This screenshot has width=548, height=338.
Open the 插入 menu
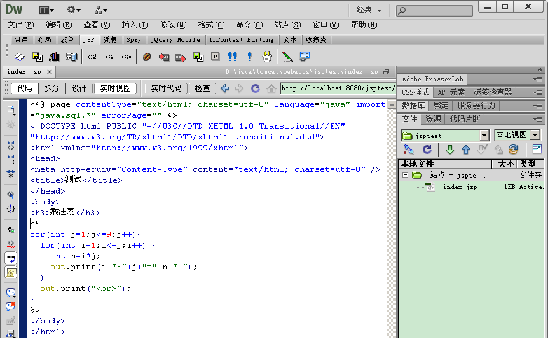point(135,25)
